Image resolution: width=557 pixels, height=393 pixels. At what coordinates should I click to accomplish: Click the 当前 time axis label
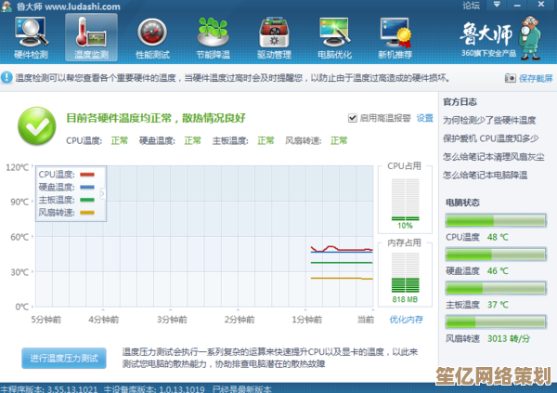pos(366,320)
